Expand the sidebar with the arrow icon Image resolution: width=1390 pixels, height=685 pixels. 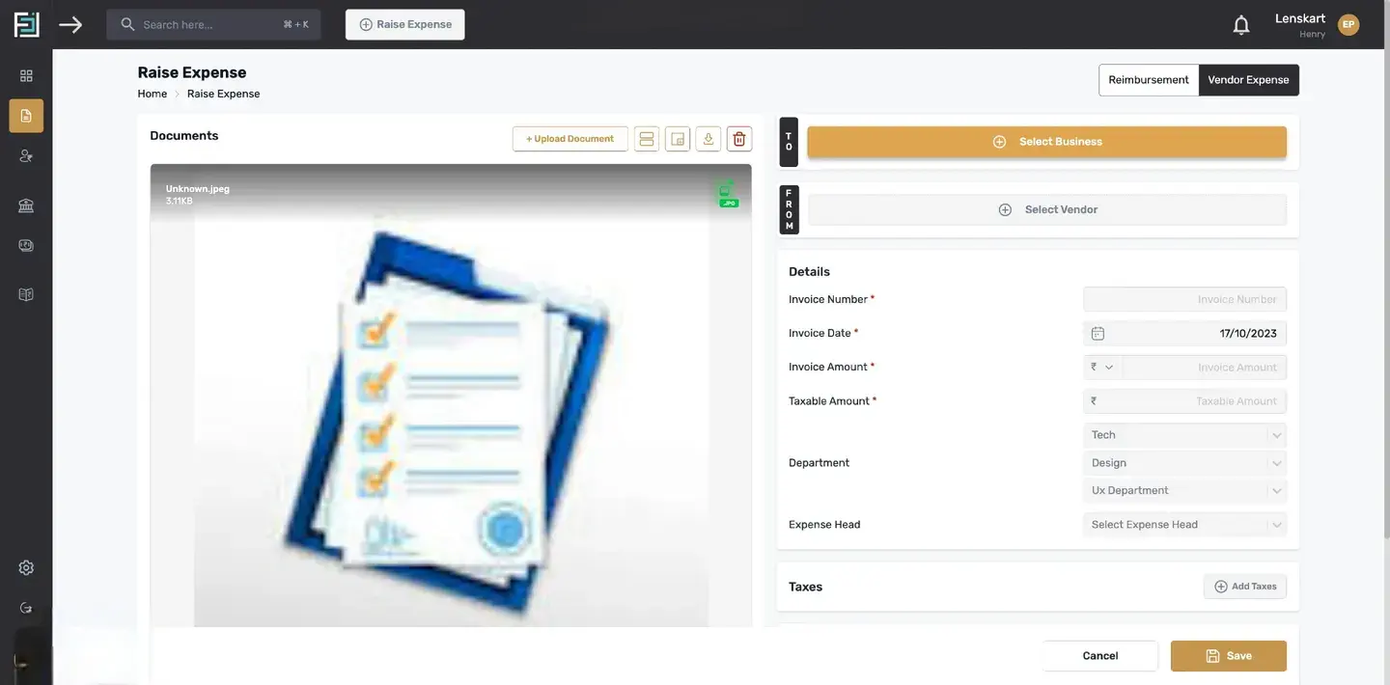coord(70,24)
